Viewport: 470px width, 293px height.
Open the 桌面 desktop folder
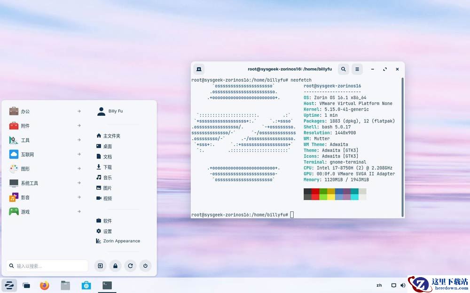click(x=104, y=146)
